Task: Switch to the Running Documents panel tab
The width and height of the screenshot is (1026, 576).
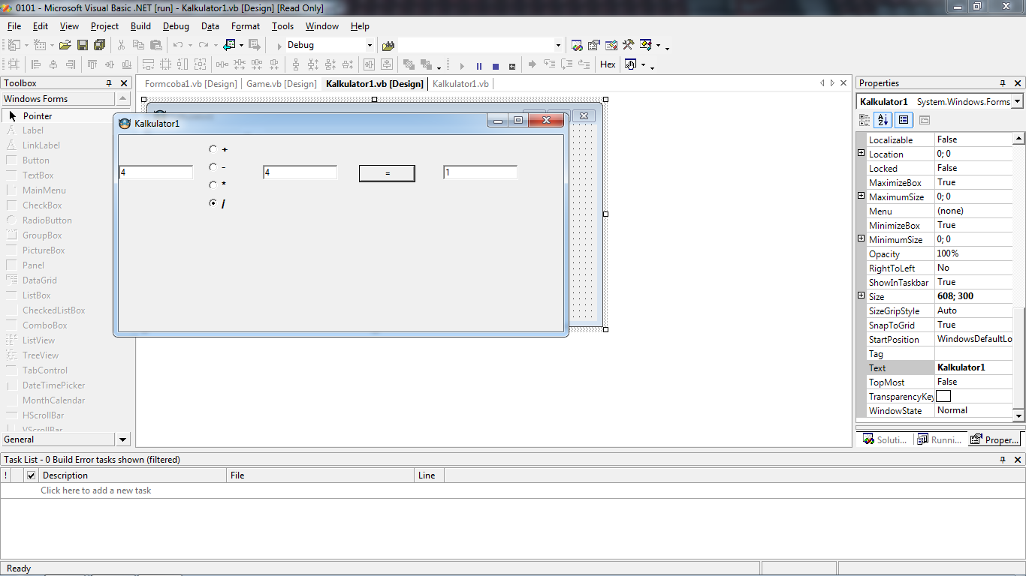Action: click(x=940, y=439)
